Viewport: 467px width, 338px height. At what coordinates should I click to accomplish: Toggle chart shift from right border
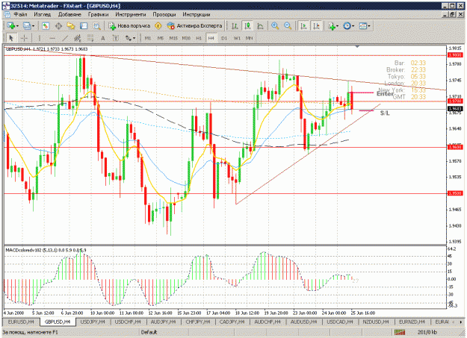coord(317,26)
